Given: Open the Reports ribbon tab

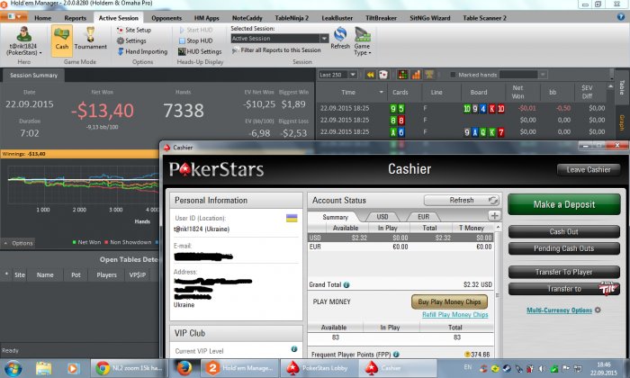Looking at the screenshot, I should click(75, 18).
